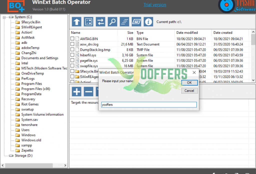Viewport: 256px width, 174px height.
Task: Sort file list by Size column
Action: click(x=126, y=33)
